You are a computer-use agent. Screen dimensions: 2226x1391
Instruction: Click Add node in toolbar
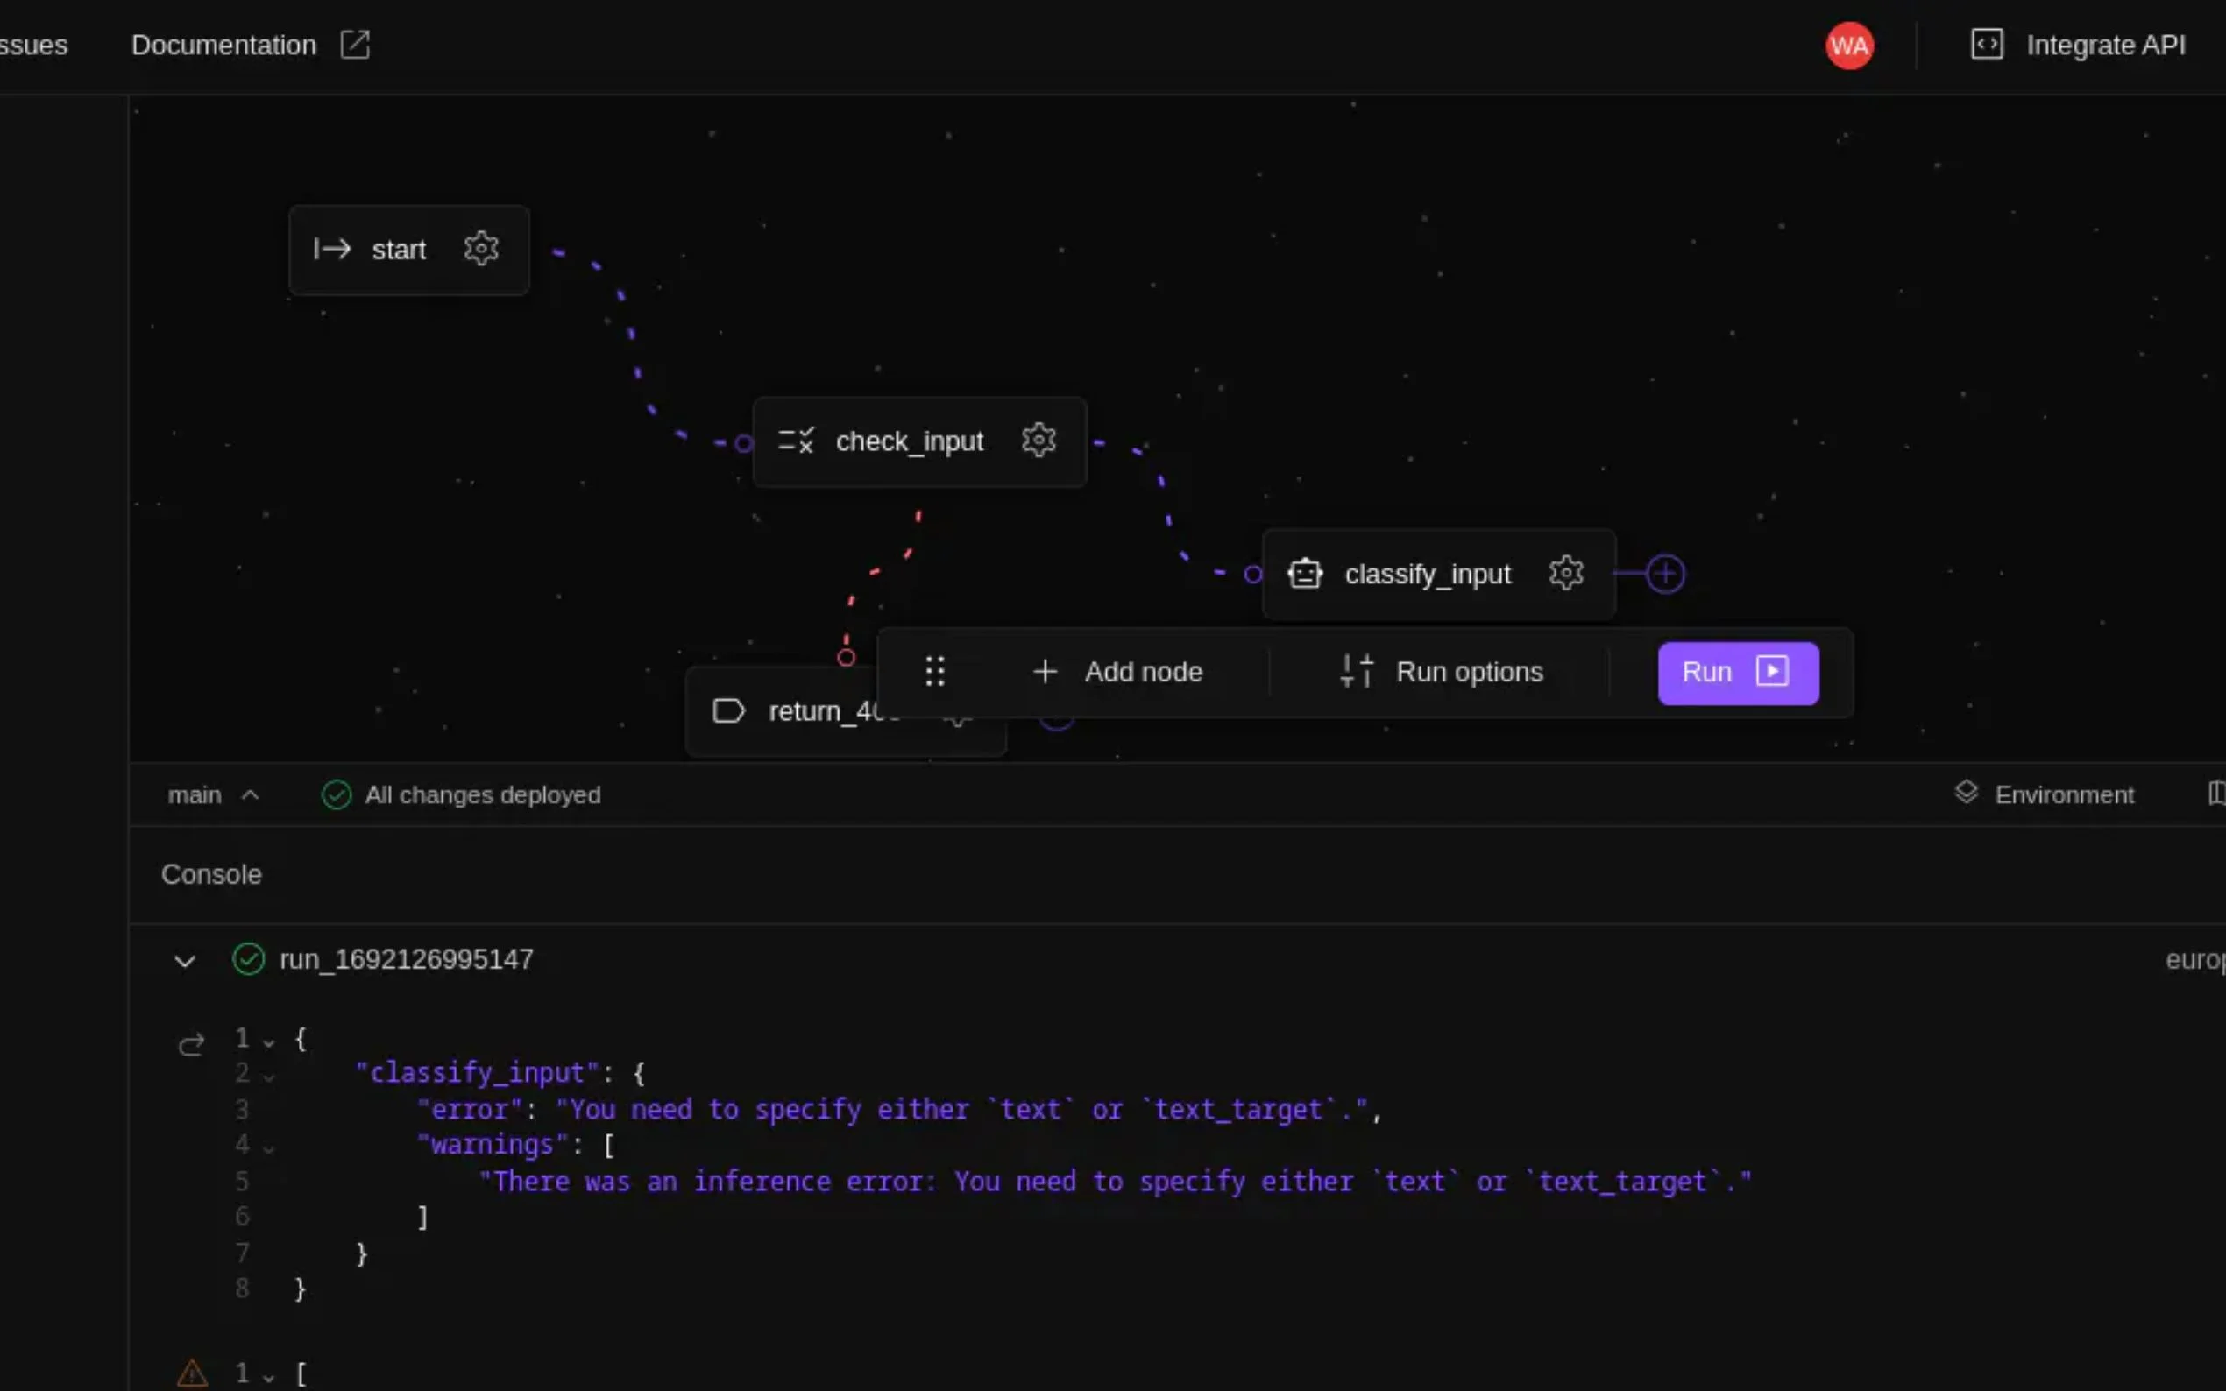click(x=1117, y=673)
